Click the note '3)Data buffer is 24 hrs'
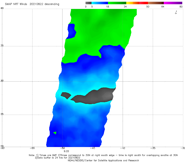Viewport: 185px width, 162px height. coord(57,158)
